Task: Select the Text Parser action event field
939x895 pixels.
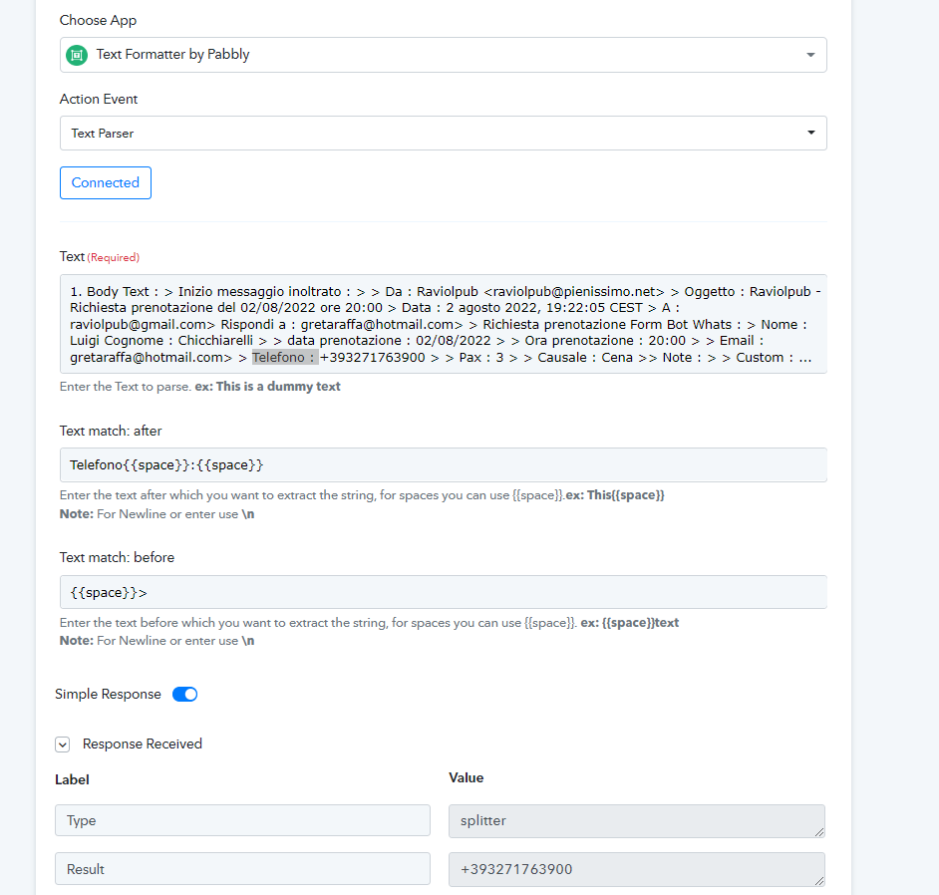Action: (x=444, y=133)
